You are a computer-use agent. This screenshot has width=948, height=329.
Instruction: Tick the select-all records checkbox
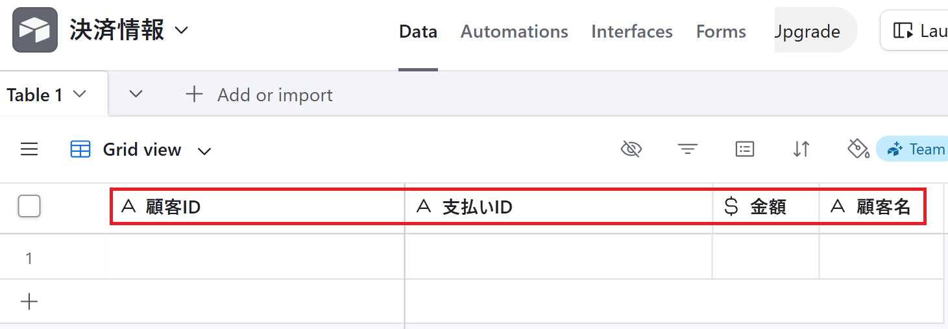[x=29, y=206]
